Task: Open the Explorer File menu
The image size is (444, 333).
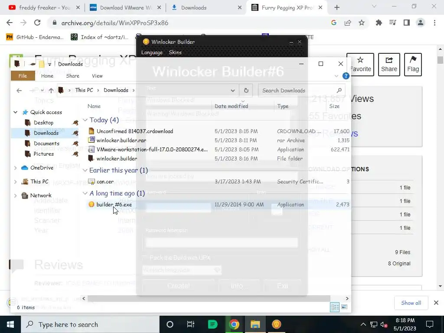Action: pos(23,76)
